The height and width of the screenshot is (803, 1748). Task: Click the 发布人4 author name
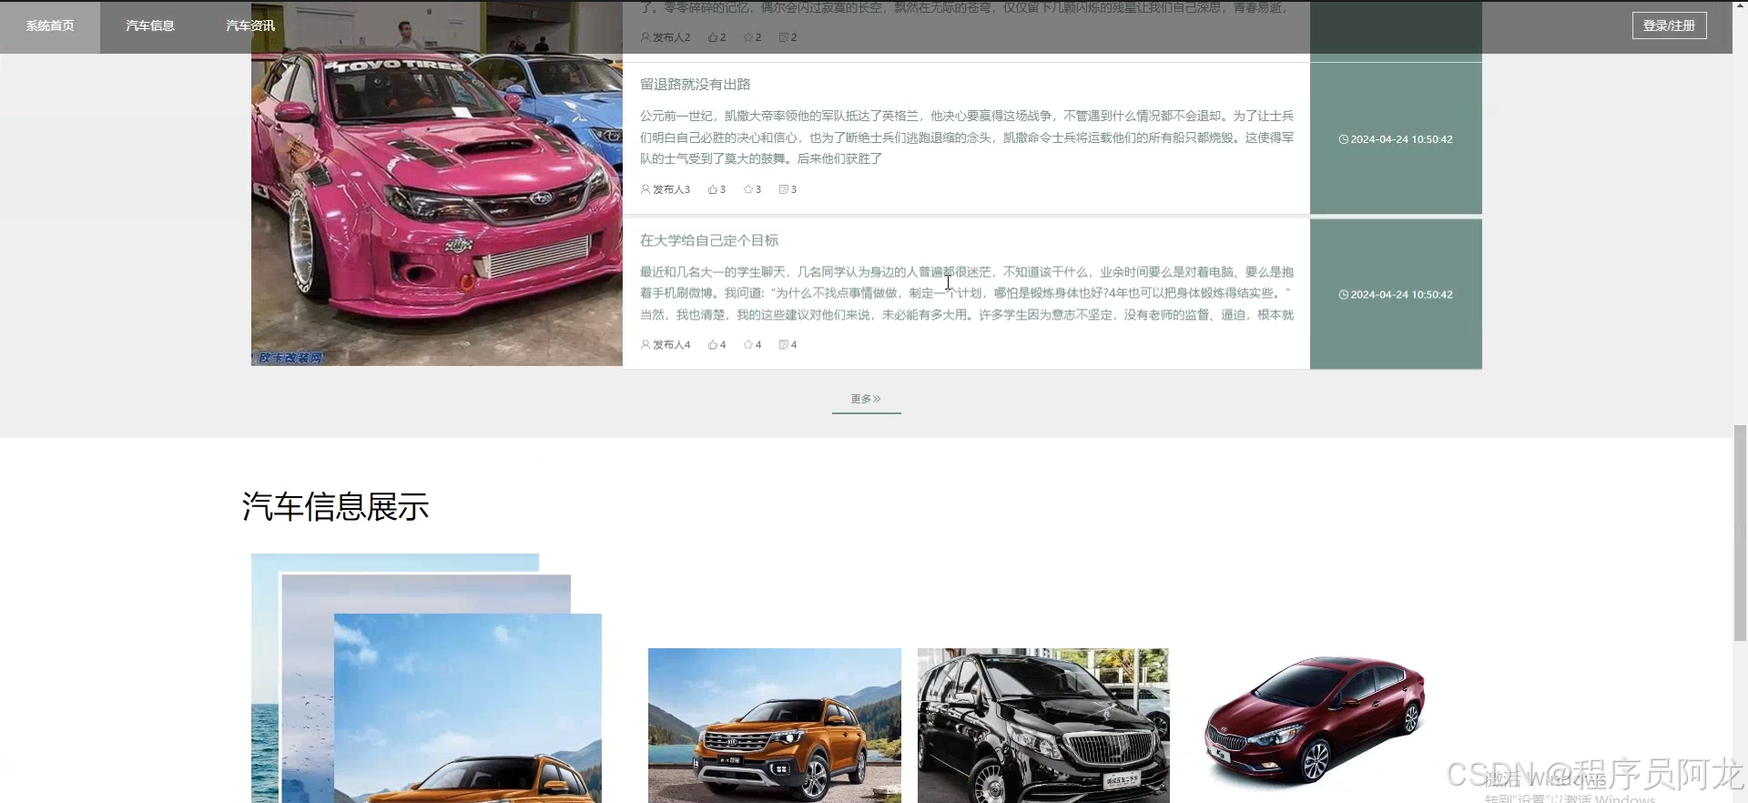tap(671, 344)
